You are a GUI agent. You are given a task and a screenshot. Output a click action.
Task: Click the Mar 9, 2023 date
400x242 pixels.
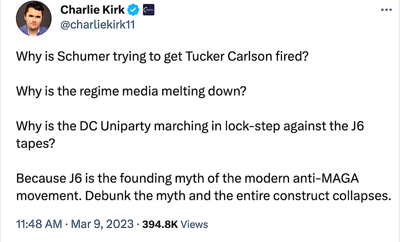click(102, 224)
